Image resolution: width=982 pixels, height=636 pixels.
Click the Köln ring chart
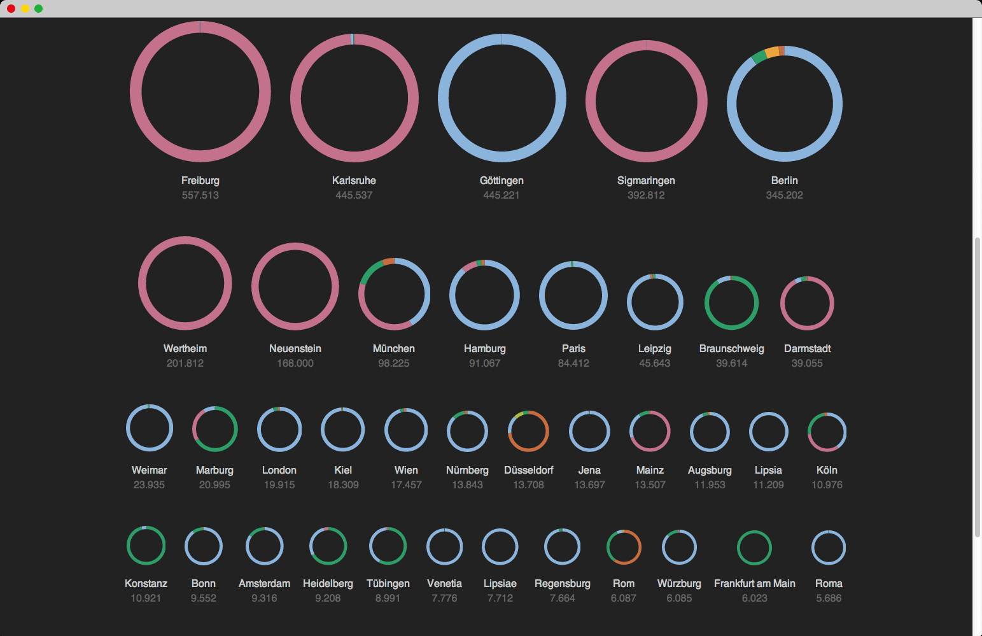[827, 432]
